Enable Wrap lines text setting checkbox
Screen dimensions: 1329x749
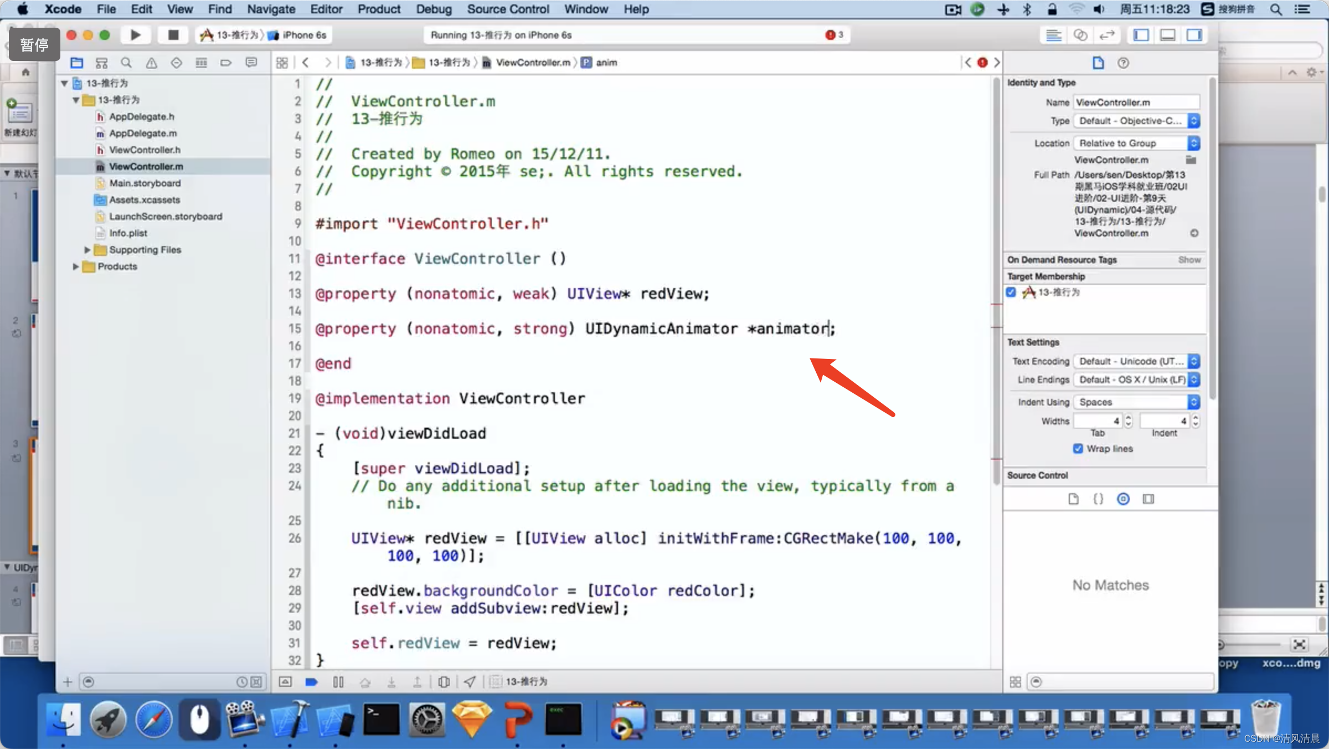(x=1078, y=448)
